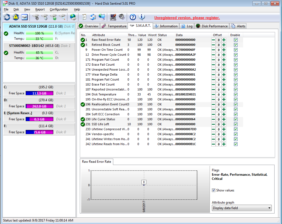The image size is (282, 224).
Task: Toggle Enable checkbox for Disk Temperature row
Action: (x=236, y=95)
